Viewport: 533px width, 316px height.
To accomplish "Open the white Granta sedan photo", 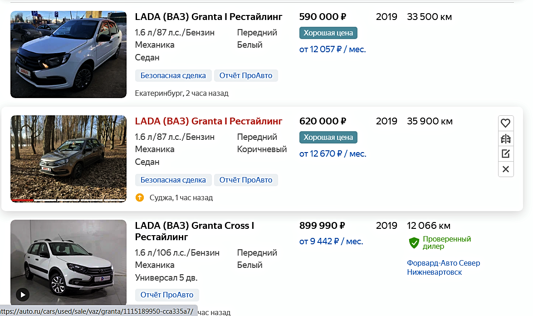I will (x=68, y=54).
